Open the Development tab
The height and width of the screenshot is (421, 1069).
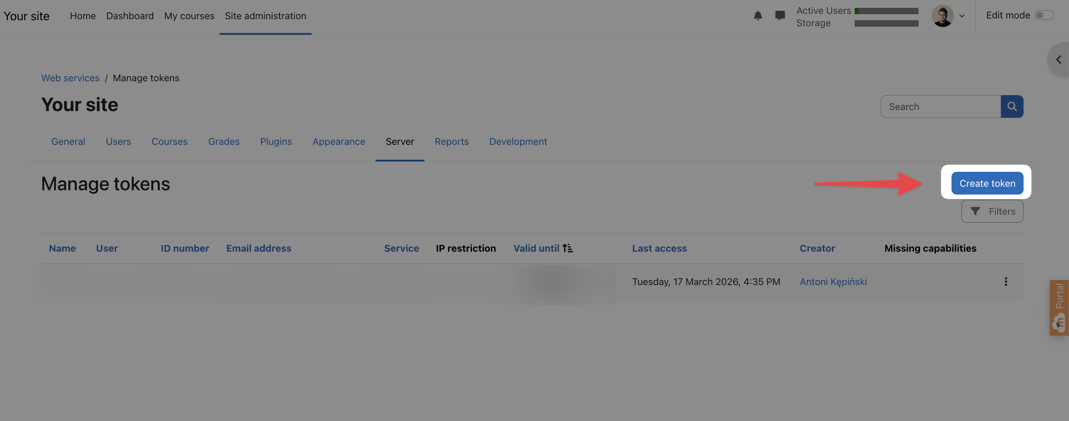click(518, 142)
